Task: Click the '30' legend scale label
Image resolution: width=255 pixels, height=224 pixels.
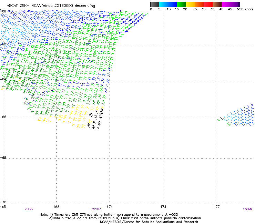Action: 203,9
